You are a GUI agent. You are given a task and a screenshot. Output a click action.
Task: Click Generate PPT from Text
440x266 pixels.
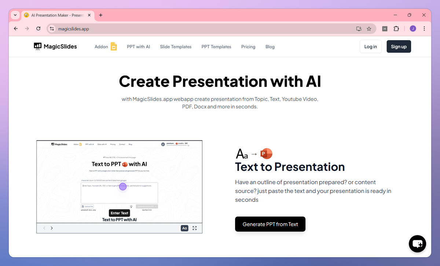tap(270, 224)
